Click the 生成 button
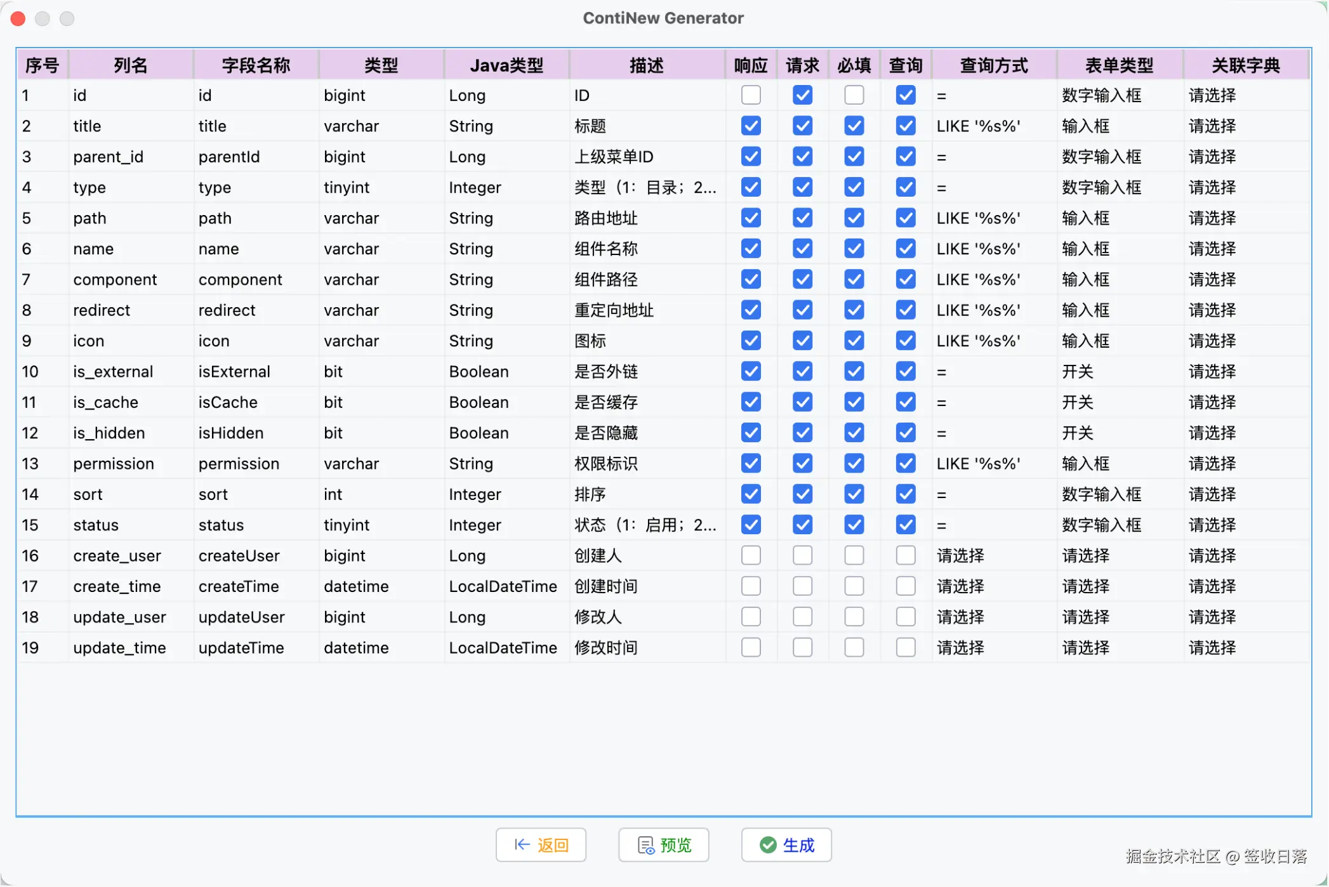 click(786, 844)
